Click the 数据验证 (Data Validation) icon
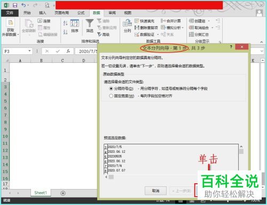 click(x=137, y=34)
